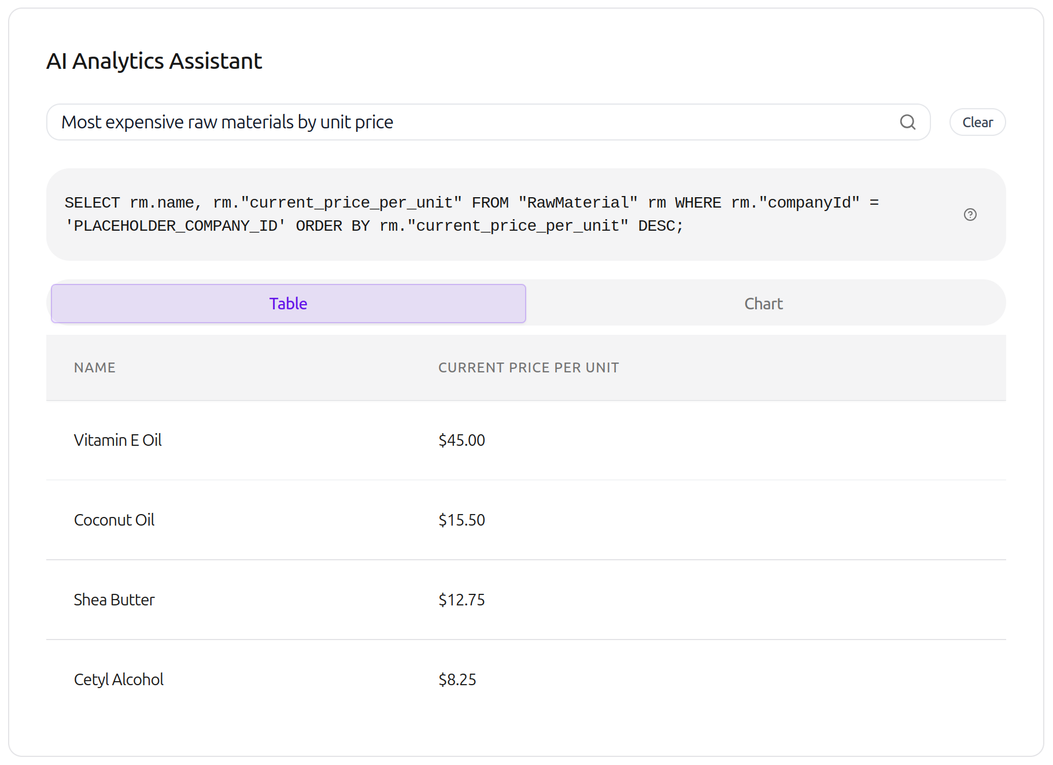The image size is (1053, 765).
Task: Click the NAME column header
Action: pos(95,368)
